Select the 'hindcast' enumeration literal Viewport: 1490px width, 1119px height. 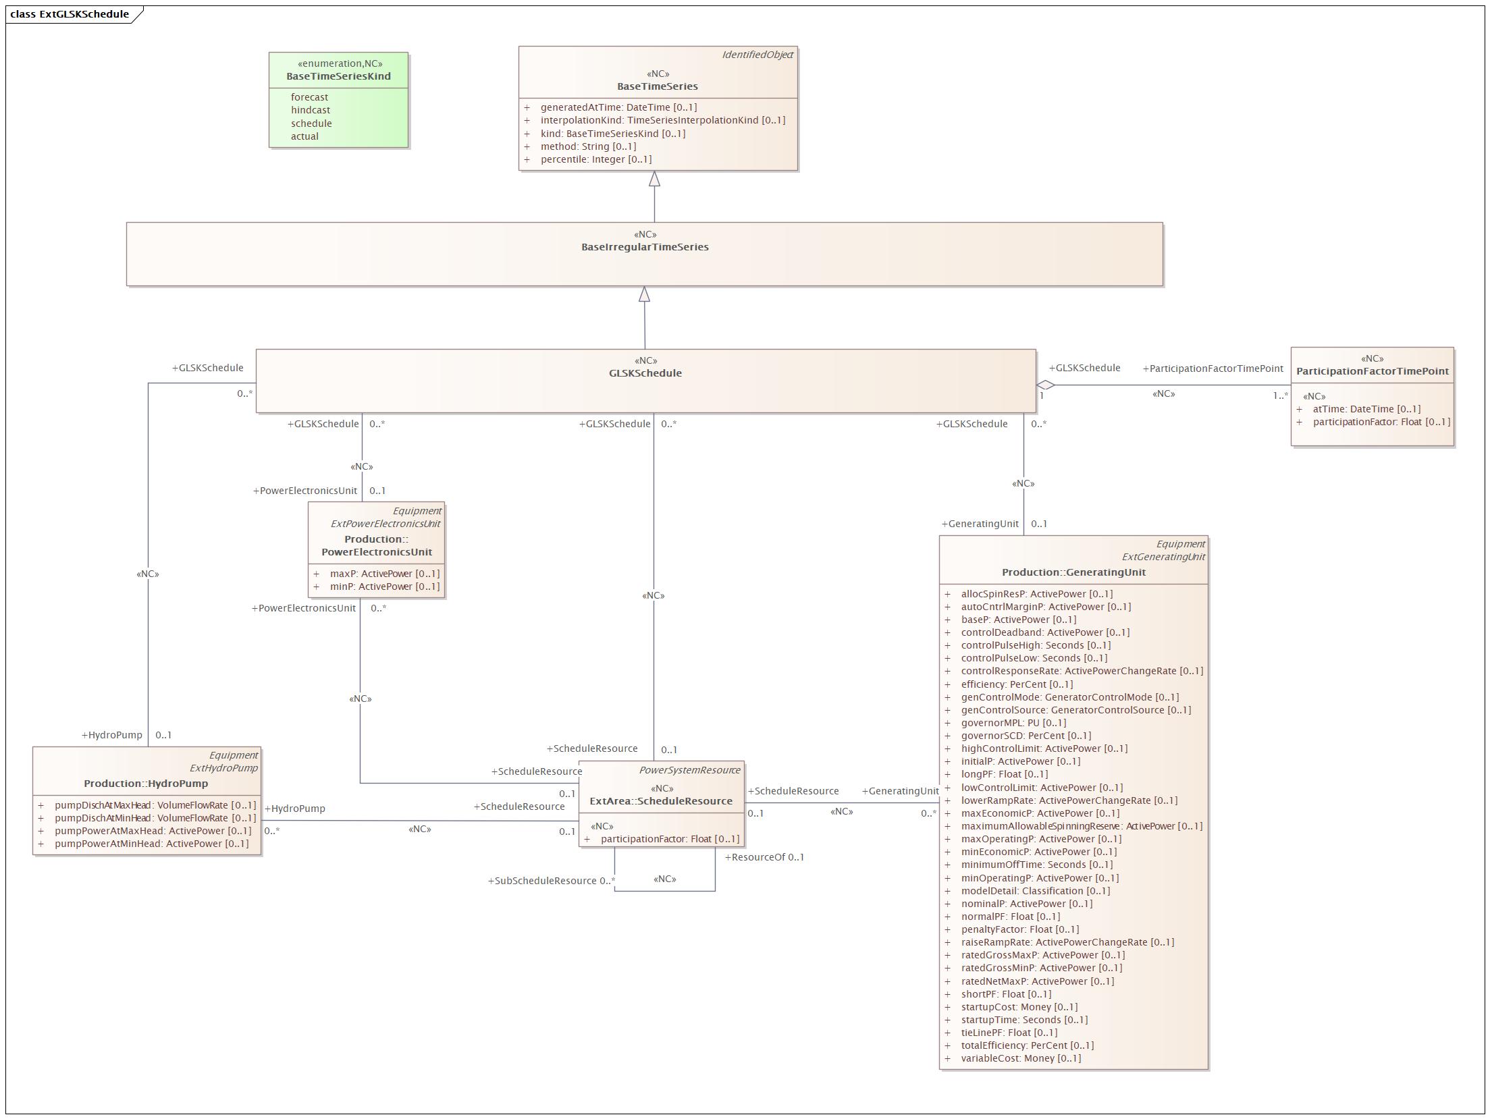[311, 110]
